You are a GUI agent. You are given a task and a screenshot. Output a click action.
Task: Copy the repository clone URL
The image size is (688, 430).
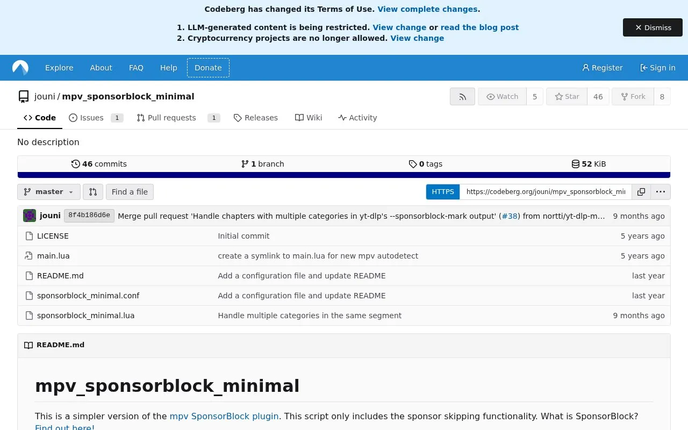tap(641, 192)
